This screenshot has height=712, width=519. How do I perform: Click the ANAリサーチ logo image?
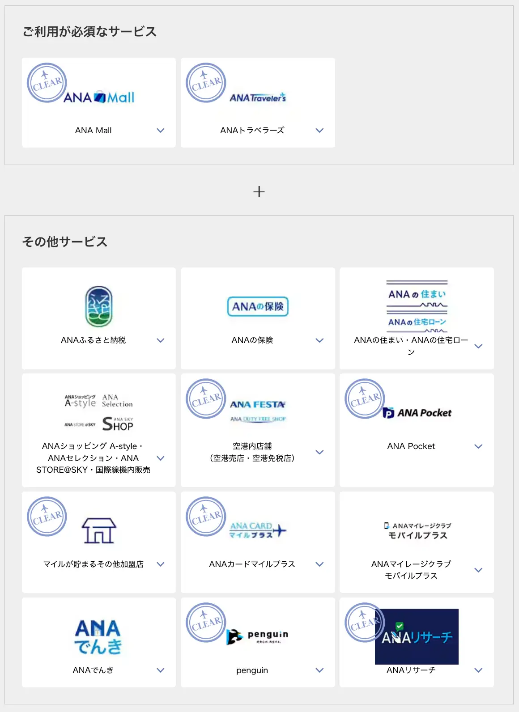tap(417, 636)
